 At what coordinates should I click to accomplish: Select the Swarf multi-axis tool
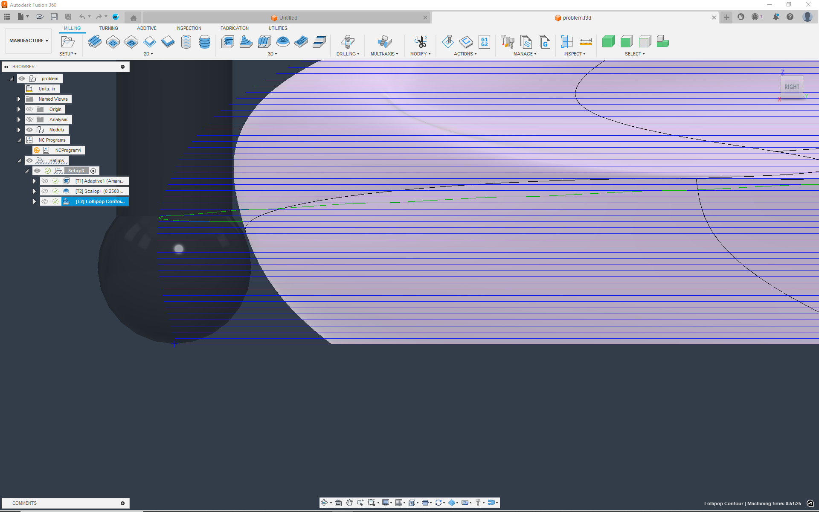384,42
